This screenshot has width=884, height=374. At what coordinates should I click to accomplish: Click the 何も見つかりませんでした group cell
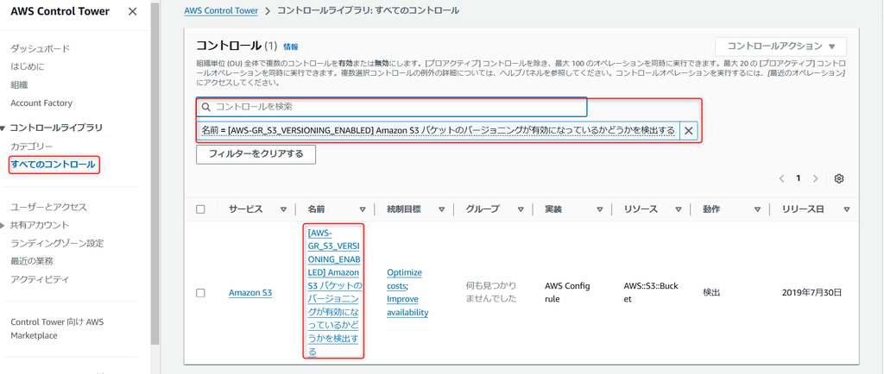point(491,292)
